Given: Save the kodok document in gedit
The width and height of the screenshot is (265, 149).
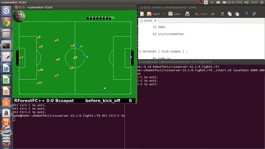Looking at the screenshot, I should pyautogui.click(x=174, y=14).
